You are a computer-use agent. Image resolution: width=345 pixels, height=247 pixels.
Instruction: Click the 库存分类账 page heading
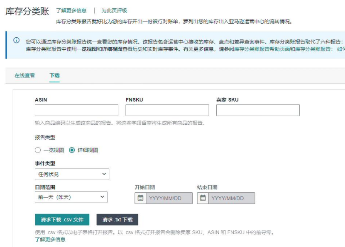click(x=27, y=11)
